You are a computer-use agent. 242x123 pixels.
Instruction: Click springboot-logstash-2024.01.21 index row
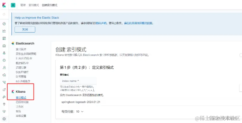(81, 102)
